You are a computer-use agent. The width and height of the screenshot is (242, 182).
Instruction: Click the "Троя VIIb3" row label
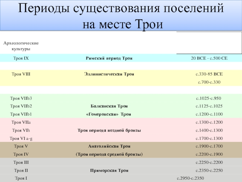point(21,98)
